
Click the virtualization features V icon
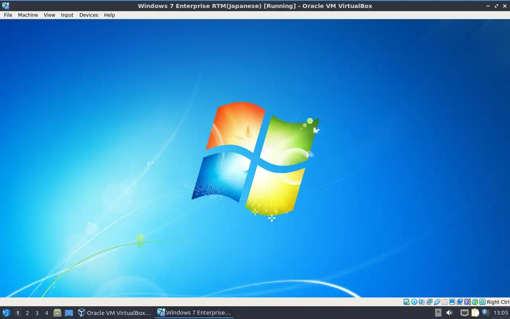[x=467, y=302]
